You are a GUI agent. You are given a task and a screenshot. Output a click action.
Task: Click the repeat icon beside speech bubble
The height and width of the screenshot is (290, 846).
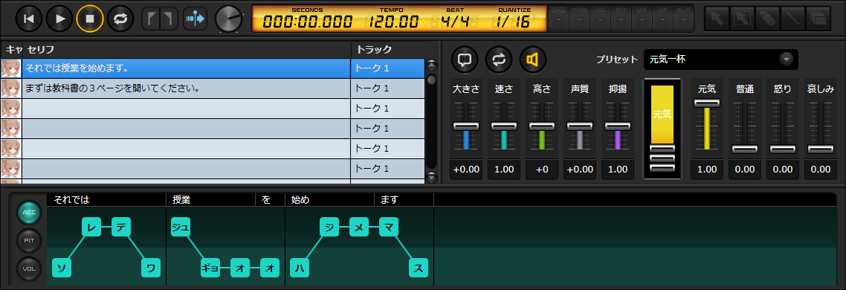tap(499, 59)
